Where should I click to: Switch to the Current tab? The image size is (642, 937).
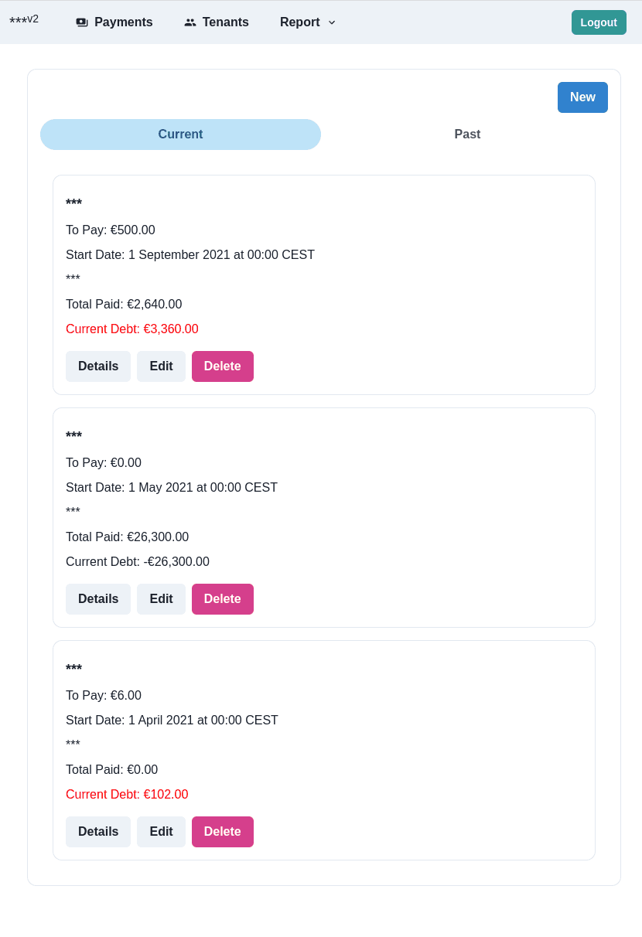tap(180, 135)
